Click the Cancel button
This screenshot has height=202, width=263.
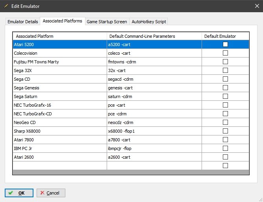[51, 193]
